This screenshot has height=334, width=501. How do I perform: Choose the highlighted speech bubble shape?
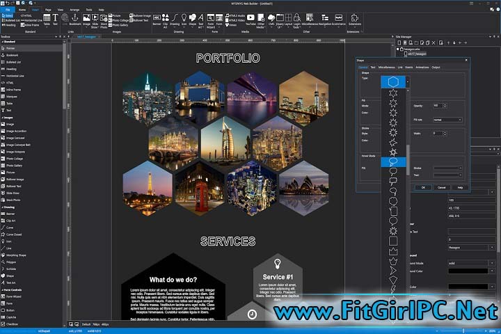394,161
